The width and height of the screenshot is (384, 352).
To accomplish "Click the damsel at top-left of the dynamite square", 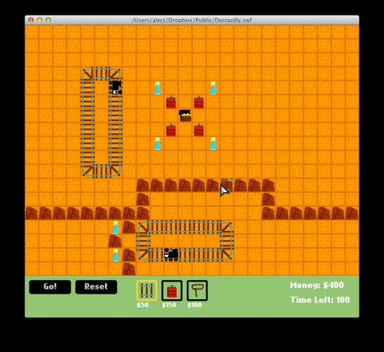I will click(x=157, y=88).
